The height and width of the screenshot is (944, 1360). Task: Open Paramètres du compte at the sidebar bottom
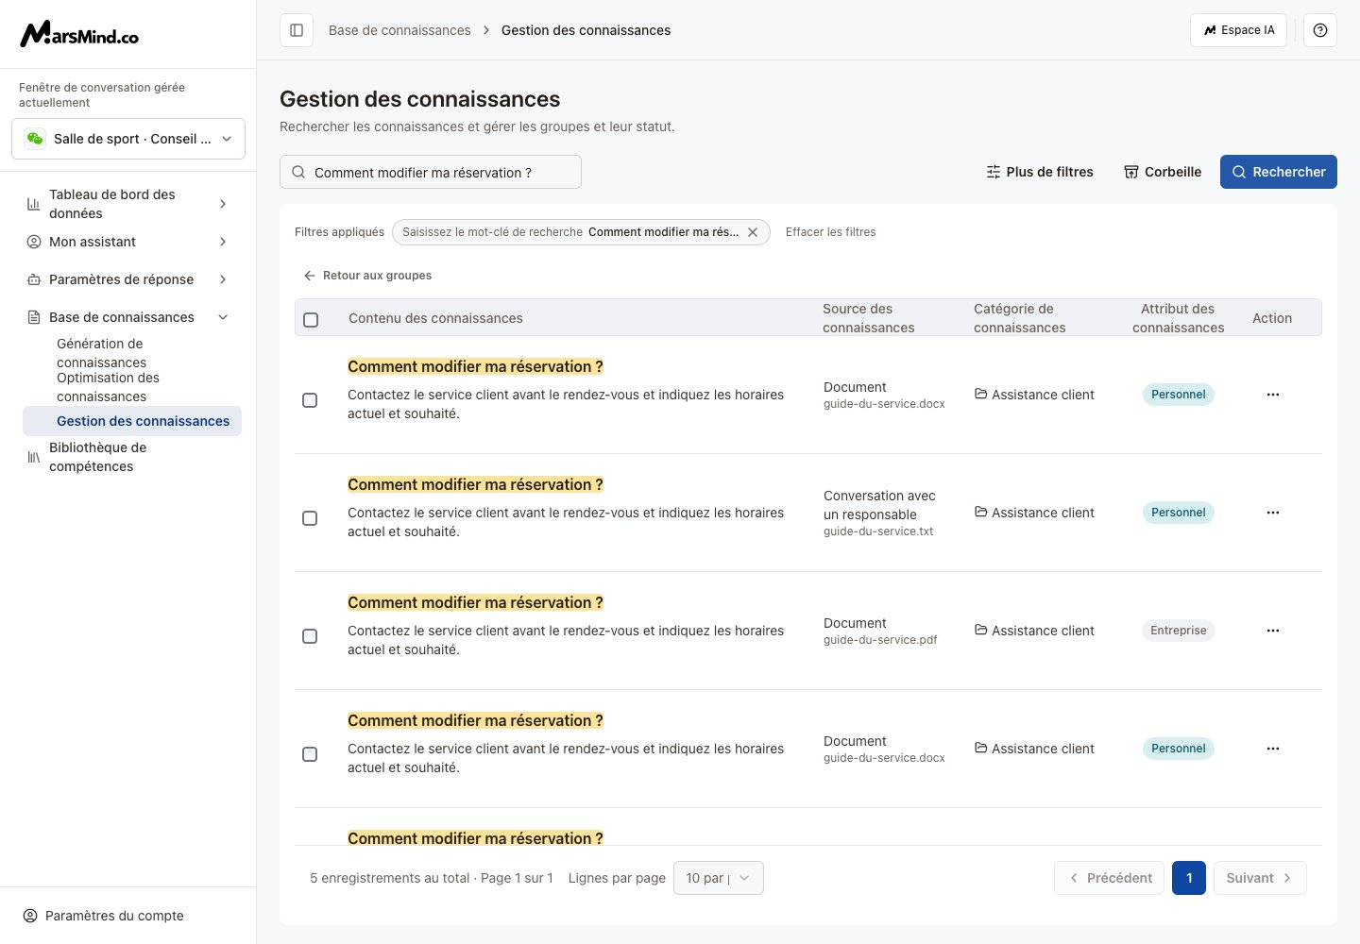104,916
